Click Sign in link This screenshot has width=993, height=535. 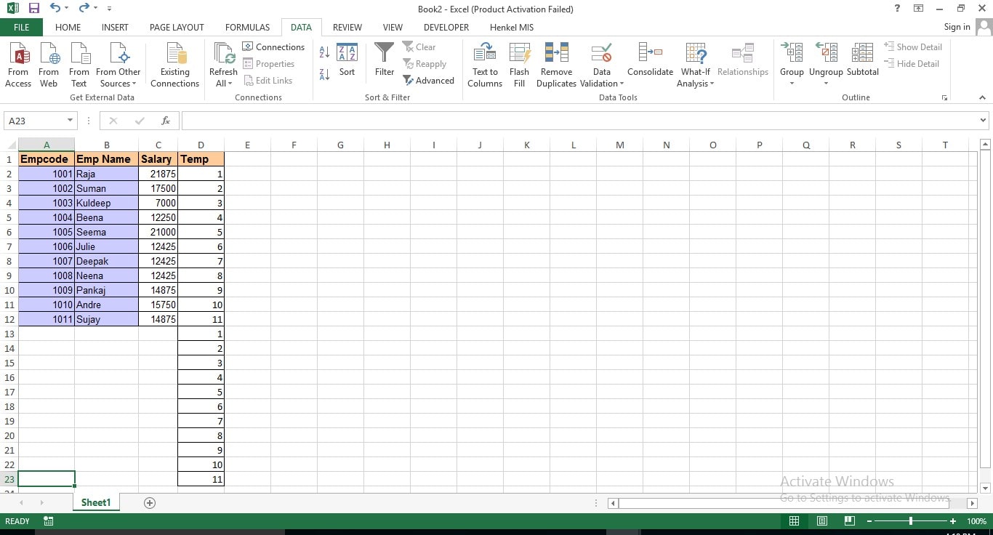point(957,27)
